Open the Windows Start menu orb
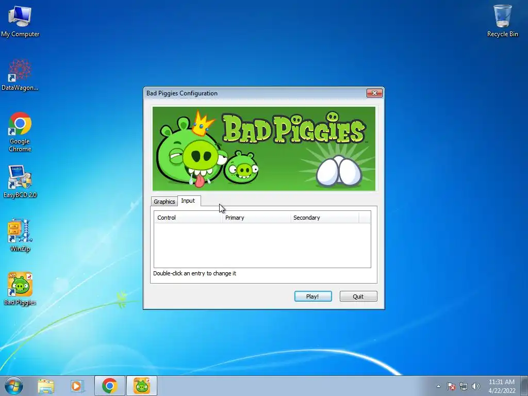This screenshot has width=528, height=396. click(x=14, y=386)
